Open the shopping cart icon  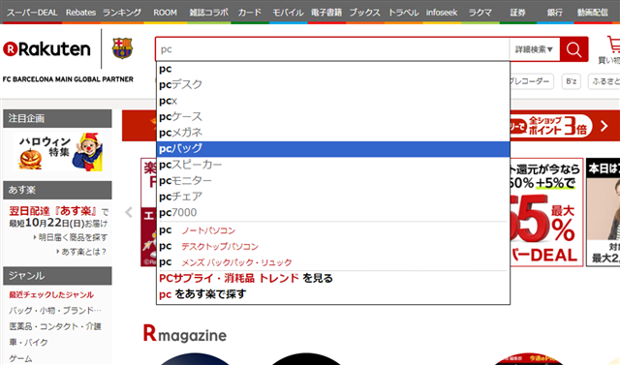pos(613,45)
